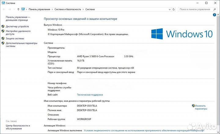Select 'Система и безопасность' in the breadcrumb
Viewport: 220px width, 134px height.
[68, 9]
